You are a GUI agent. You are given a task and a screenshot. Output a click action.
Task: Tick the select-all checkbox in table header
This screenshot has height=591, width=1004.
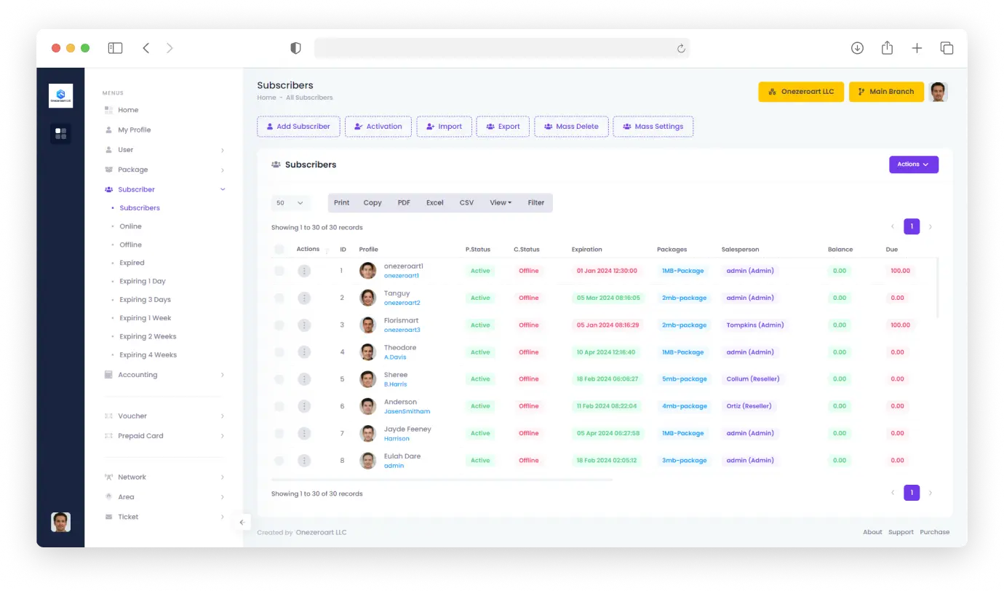click(x=279, y=250)
